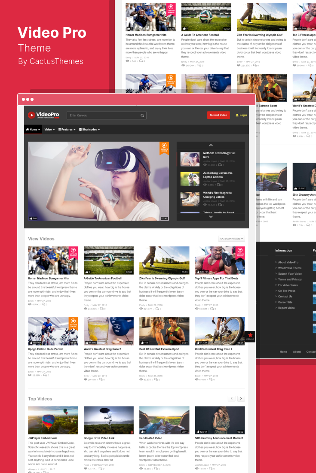
Task: Open Zika Fear Is Swarming Olympic Golf
Action: coord(162,278)
